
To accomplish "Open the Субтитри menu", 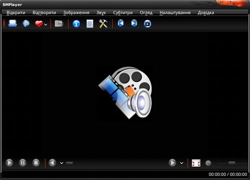I will coord(123,12).
